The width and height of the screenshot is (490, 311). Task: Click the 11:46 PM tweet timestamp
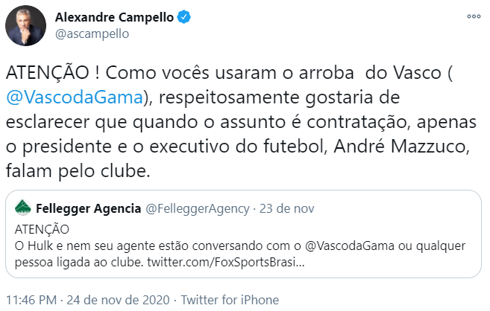coord(34,300)
